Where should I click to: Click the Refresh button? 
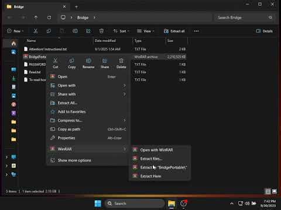pyautogui.click(x=49, y=17)
